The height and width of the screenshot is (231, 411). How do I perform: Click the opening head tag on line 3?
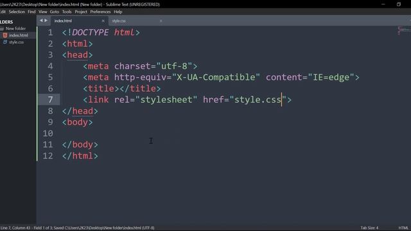click(x=77, y=55)
